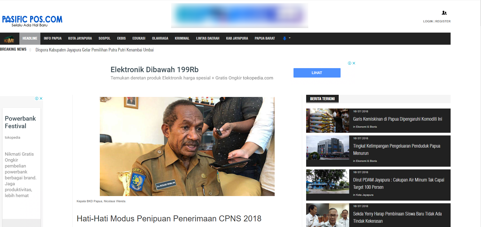Click the Pasific Pos.com site logo
The width and height of the screenshot is (481, 227).
(x=32, y=21)
